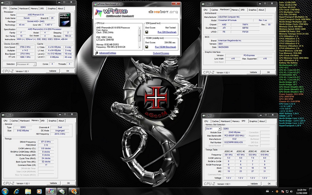This screenshot has height=195, width=312.
Task: Click the AMD Phenom II logo badge
Action: point(65,20)
